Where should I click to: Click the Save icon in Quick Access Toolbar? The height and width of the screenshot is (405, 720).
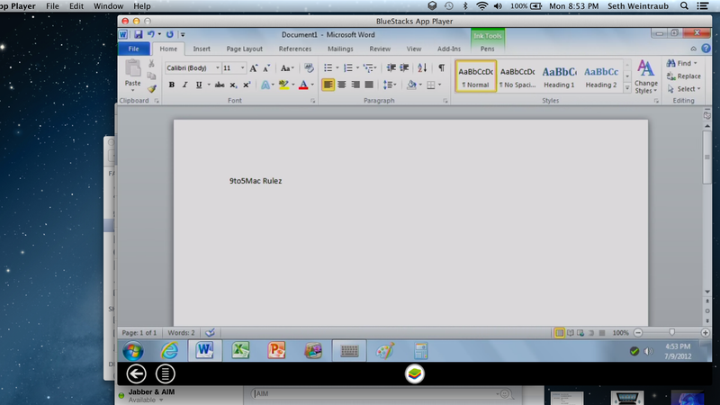tap(139, 34)
